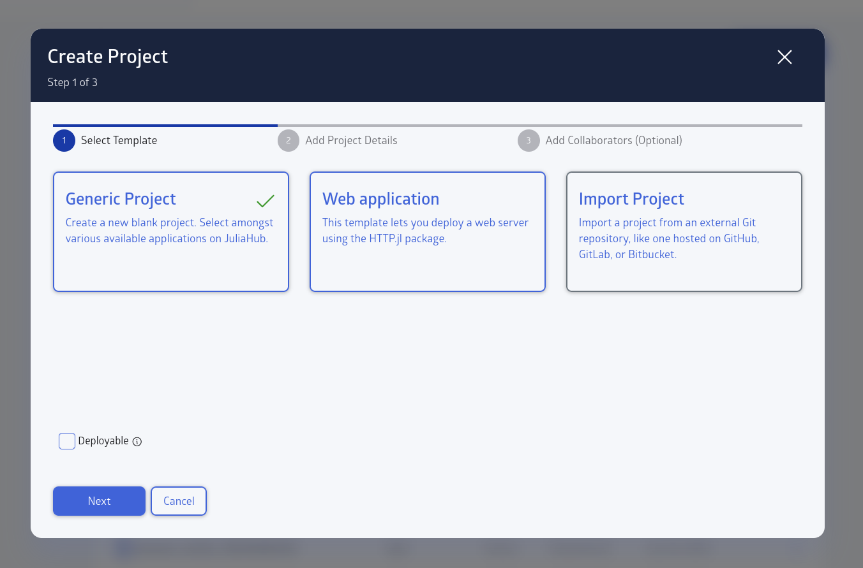Close the Create Project dialog

784,57
